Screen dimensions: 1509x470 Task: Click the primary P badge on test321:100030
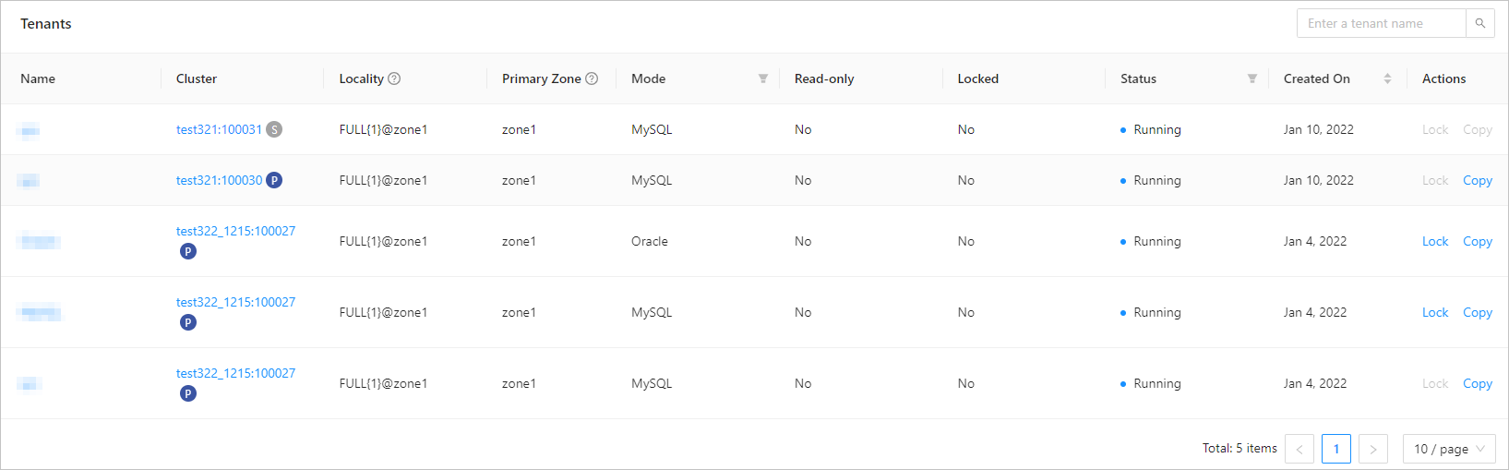click(274, 180)
